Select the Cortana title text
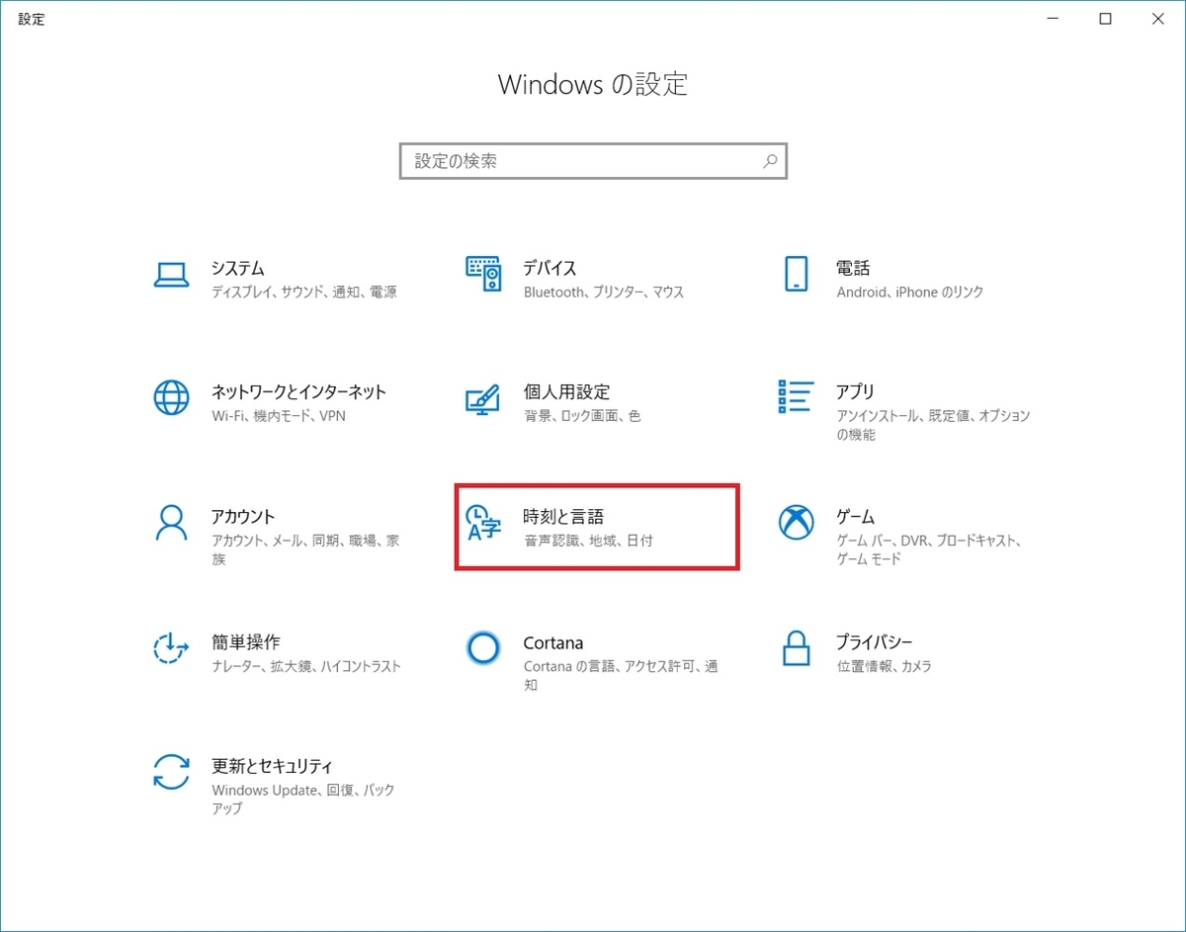Screen dimensions: 1186x932 pyautogui.click(x=553, y=642)
